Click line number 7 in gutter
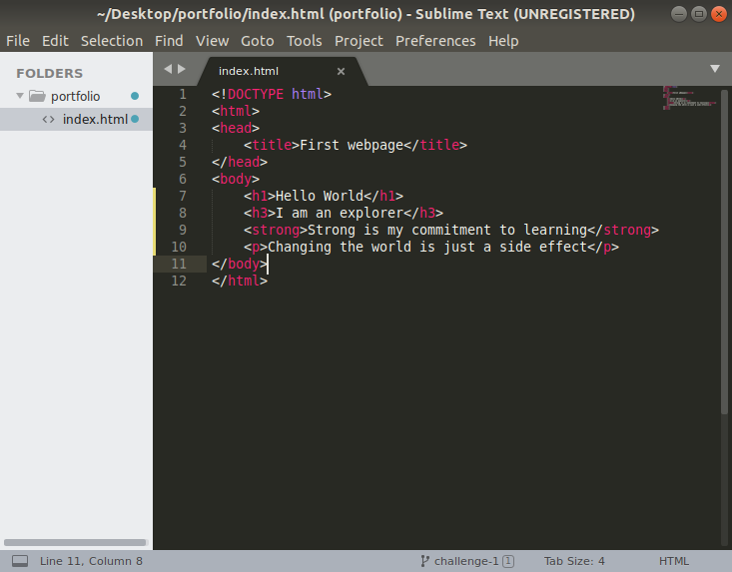The width and height of the screenshot is (732, 572). pos(183,196)
